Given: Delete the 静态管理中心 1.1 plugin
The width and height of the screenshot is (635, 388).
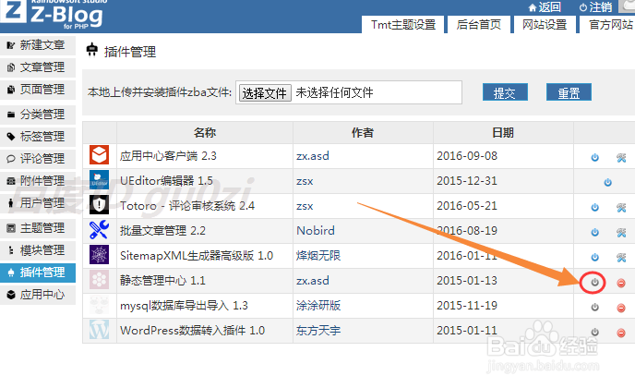Looking at the screenshot, I should coord(621,283).
